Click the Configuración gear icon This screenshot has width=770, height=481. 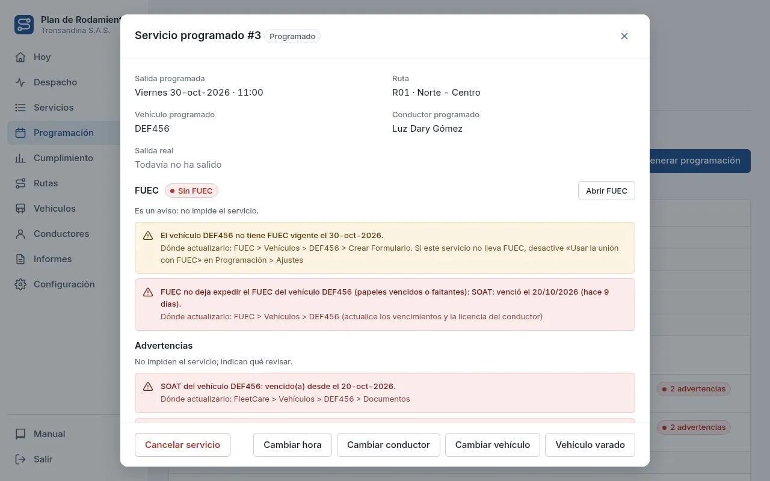[20, 284]
